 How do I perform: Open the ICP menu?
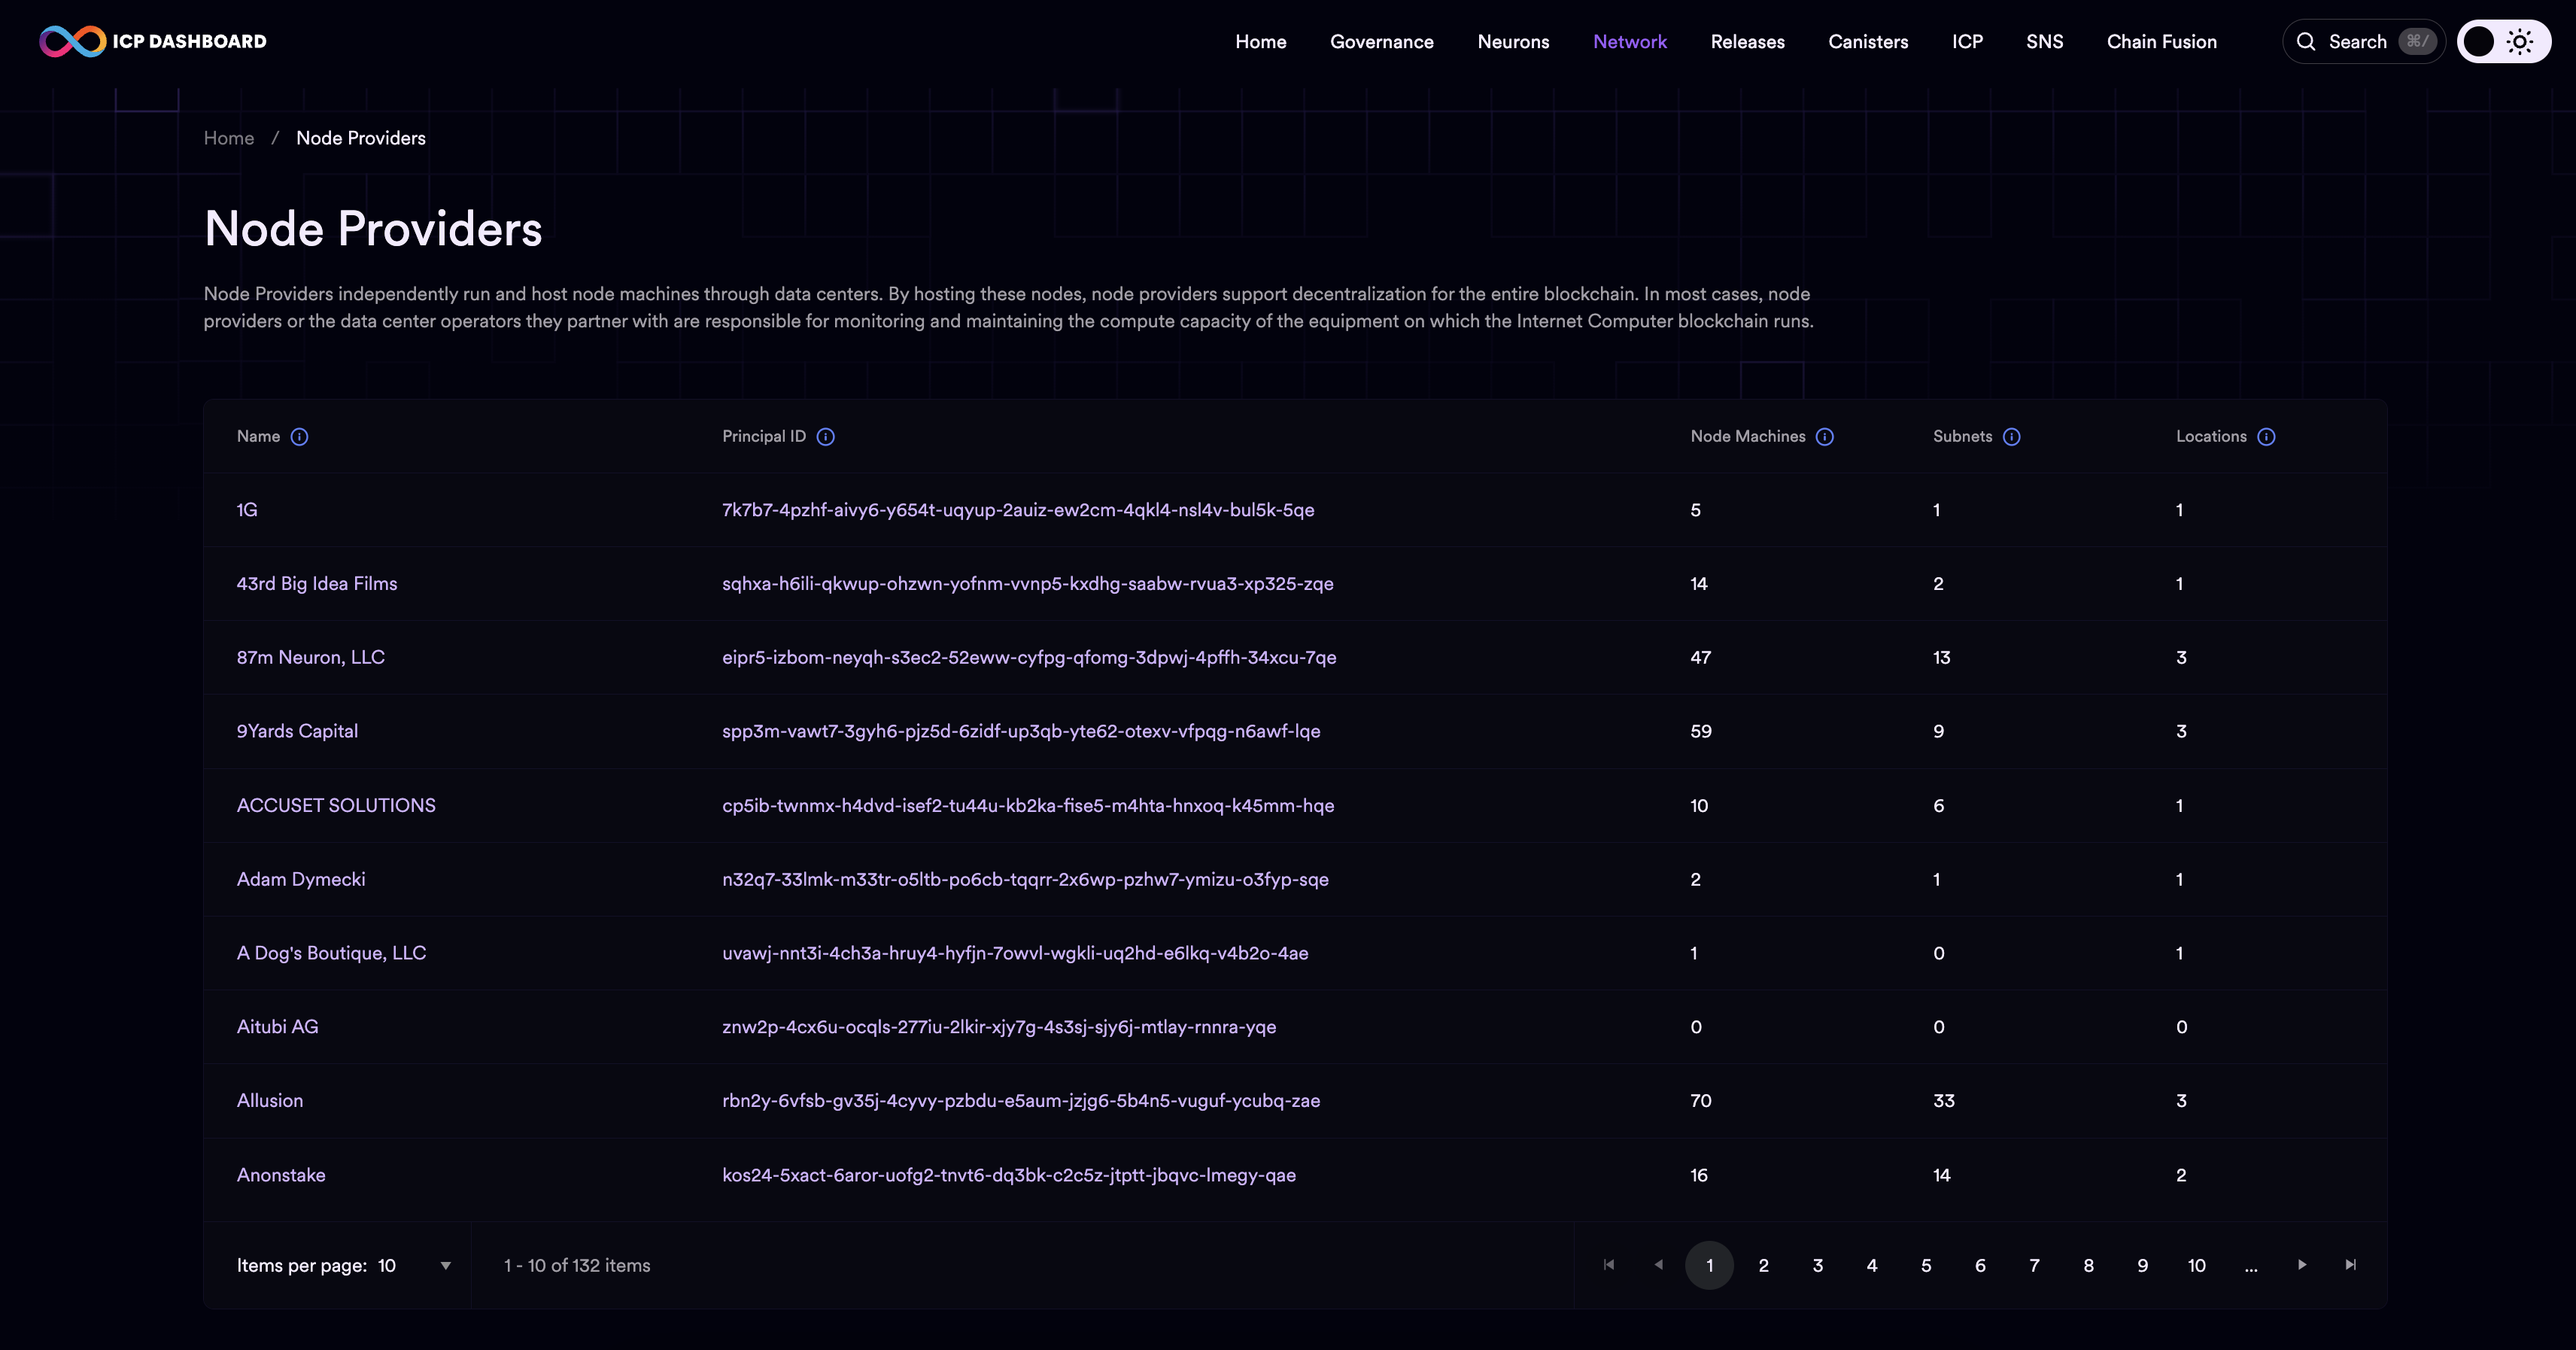tap(1967, 42)
